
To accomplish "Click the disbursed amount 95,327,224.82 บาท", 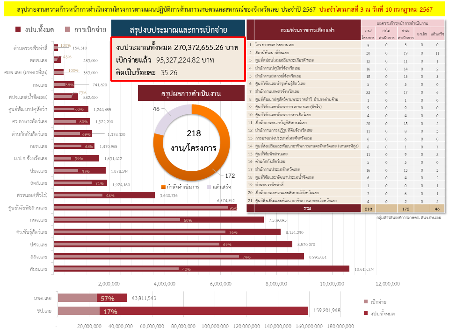I will point(185,60).
